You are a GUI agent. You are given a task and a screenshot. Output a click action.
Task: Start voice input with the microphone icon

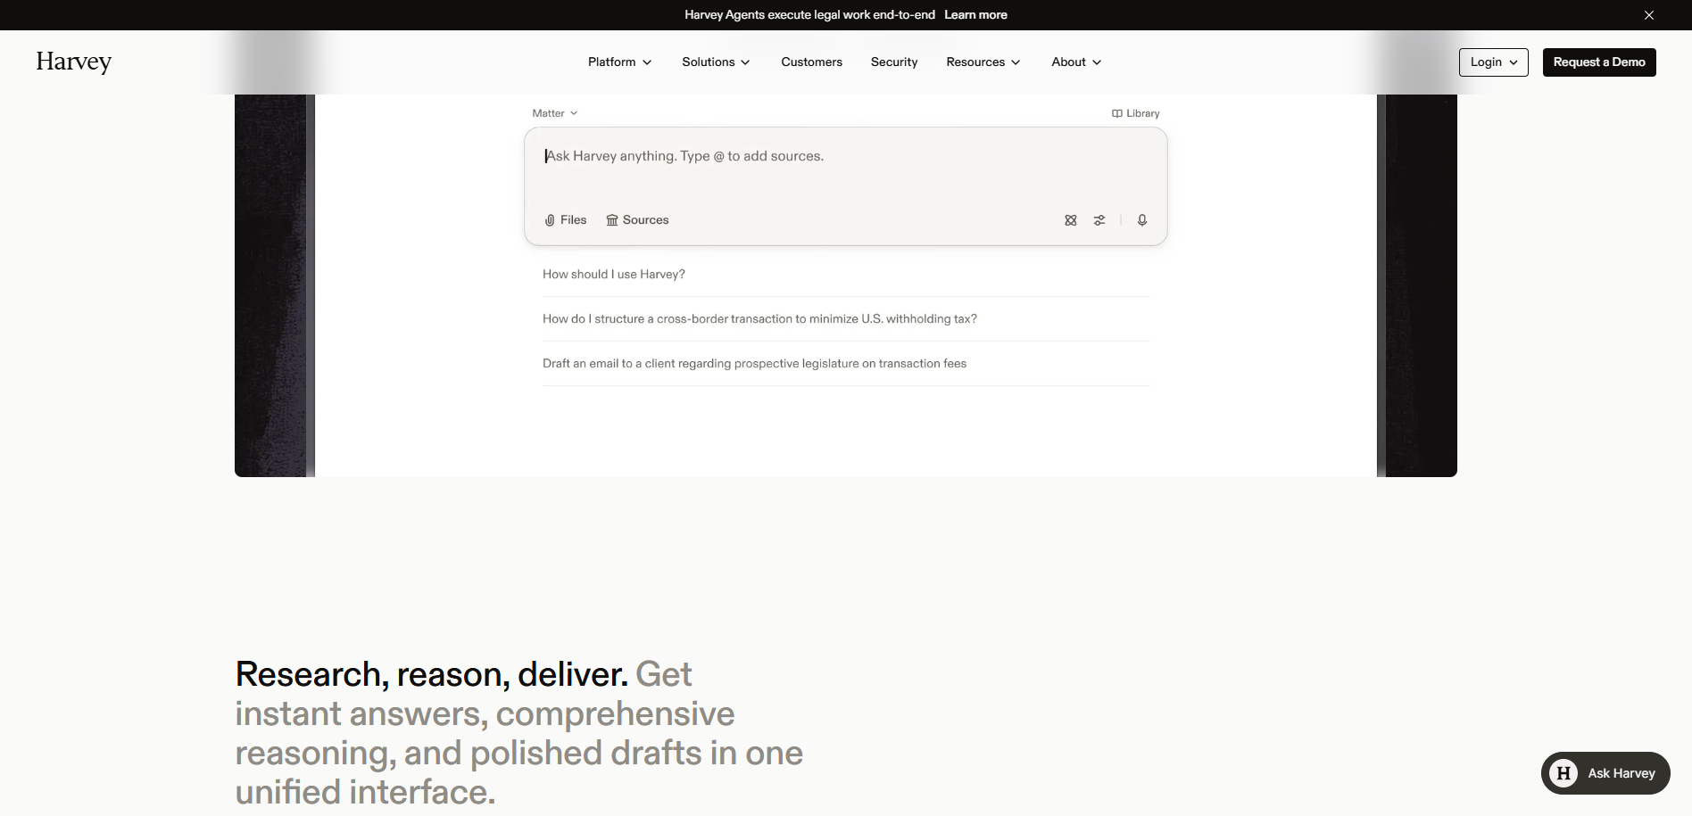pyautogui.click(x=1142, y=220)
